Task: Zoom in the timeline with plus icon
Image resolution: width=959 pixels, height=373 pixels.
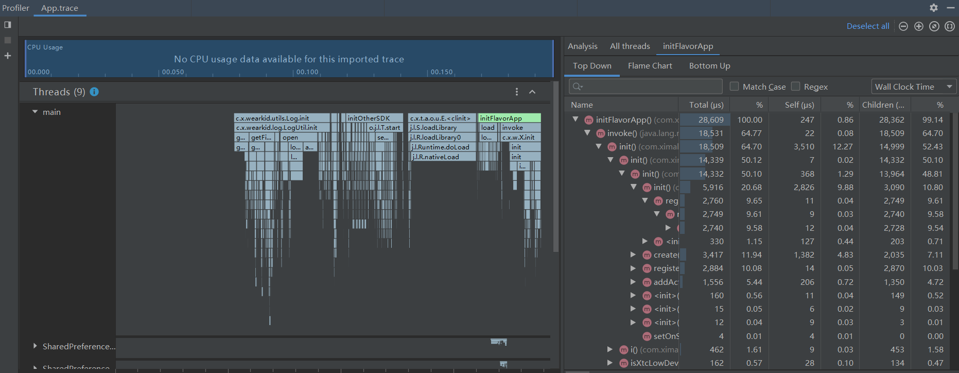Action: [x=919, y=26]
